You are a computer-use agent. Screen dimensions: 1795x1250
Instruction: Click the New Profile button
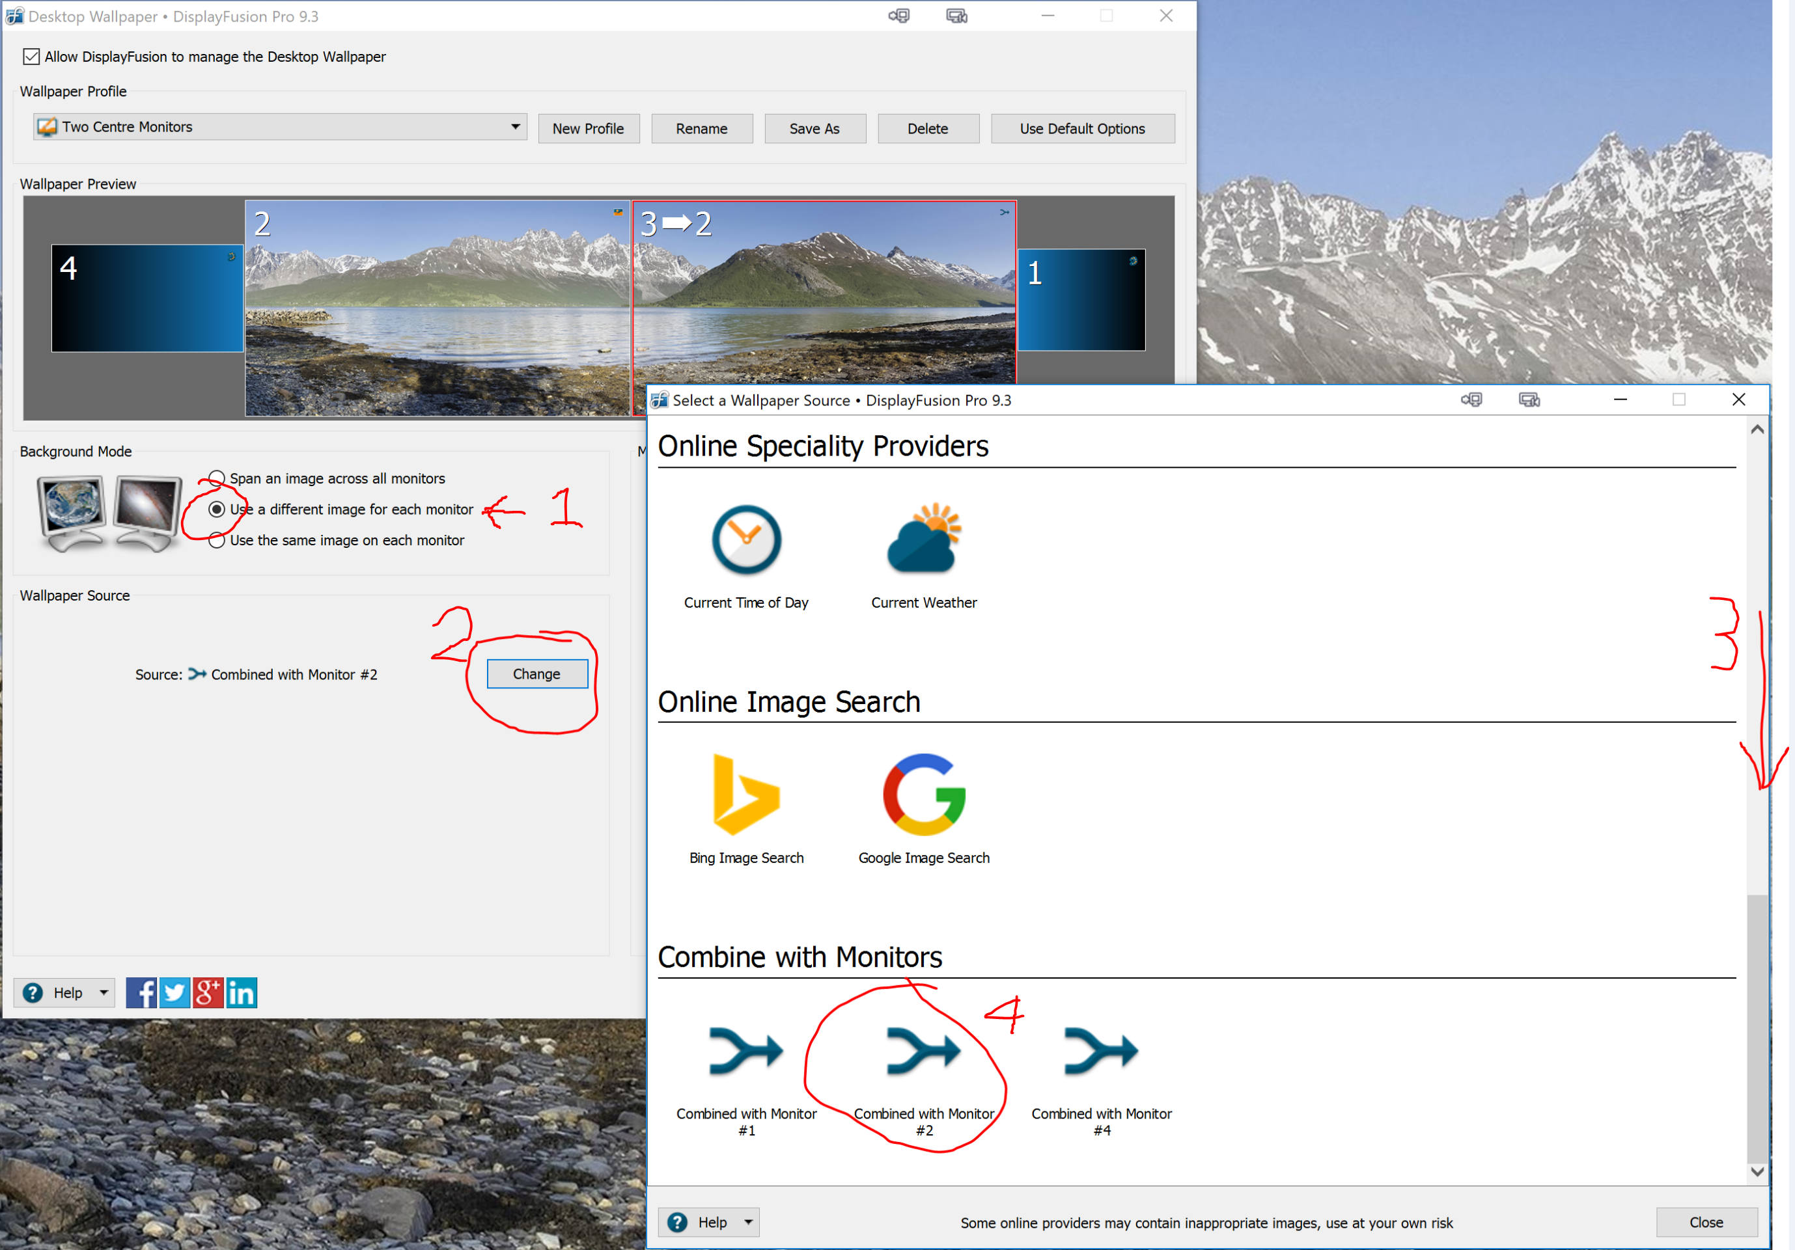coord(588,129)
